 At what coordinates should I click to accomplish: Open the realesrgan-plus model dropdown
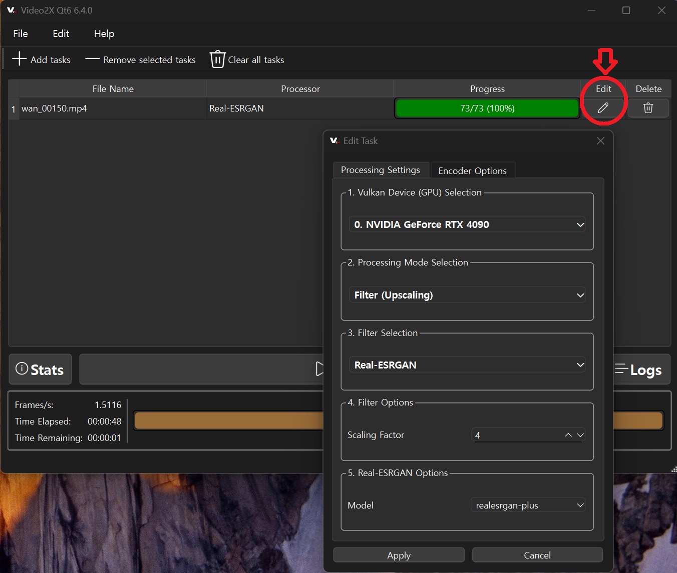[x=528, y=505]
